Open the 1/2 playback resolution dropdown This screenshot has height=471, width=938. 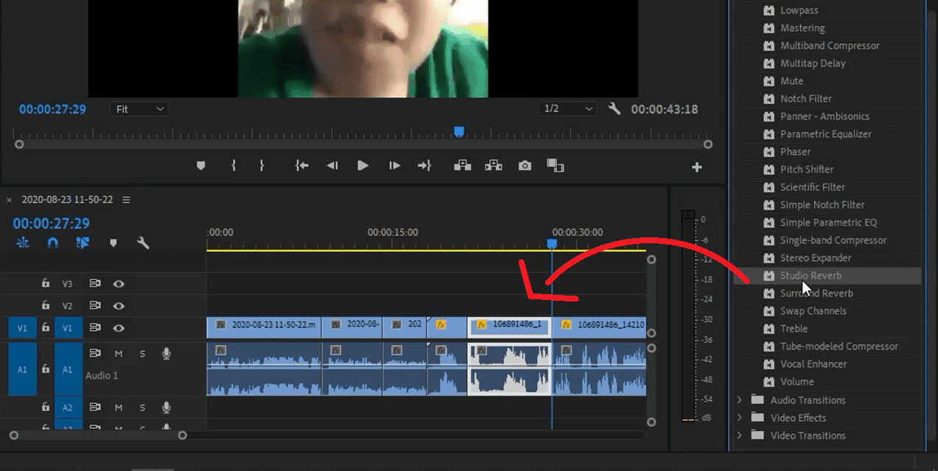click(567, 108)
